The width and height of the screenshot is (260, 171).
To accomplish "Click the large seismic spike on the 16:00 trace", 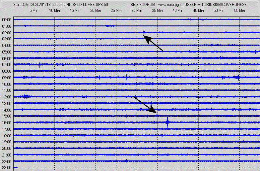I will click(167, 122).
